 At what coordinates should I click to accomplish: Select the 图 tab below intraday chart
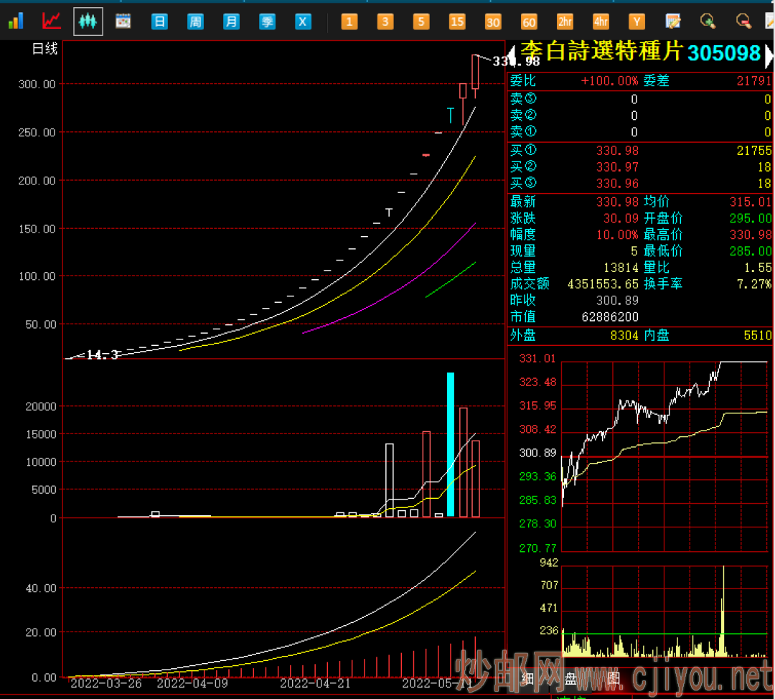pos(614,678)
